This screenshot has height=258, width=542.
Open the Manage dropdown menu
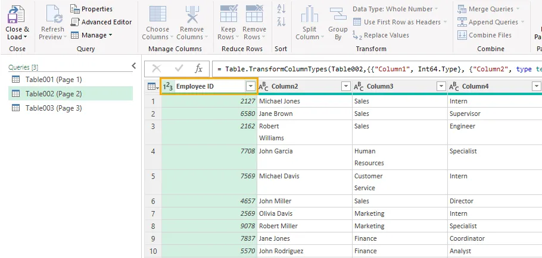tap(91, 35)
